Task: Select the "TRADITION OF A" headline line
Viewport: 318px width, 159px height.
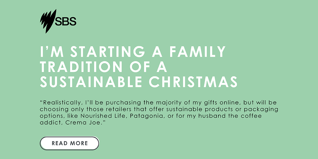Action: [x=104, y=67]
